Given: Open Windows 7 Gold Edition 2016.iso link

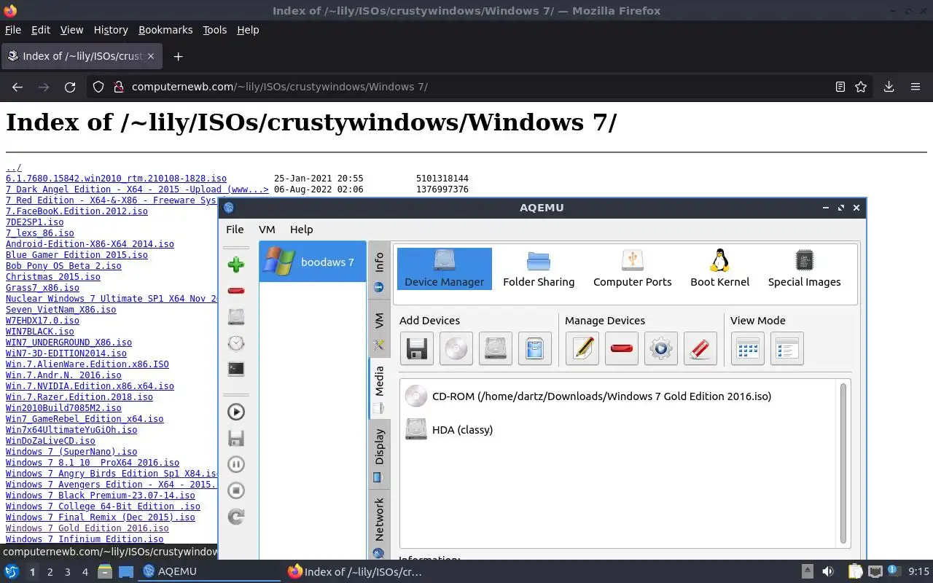Looking at the screenshot, I should 87,528.
